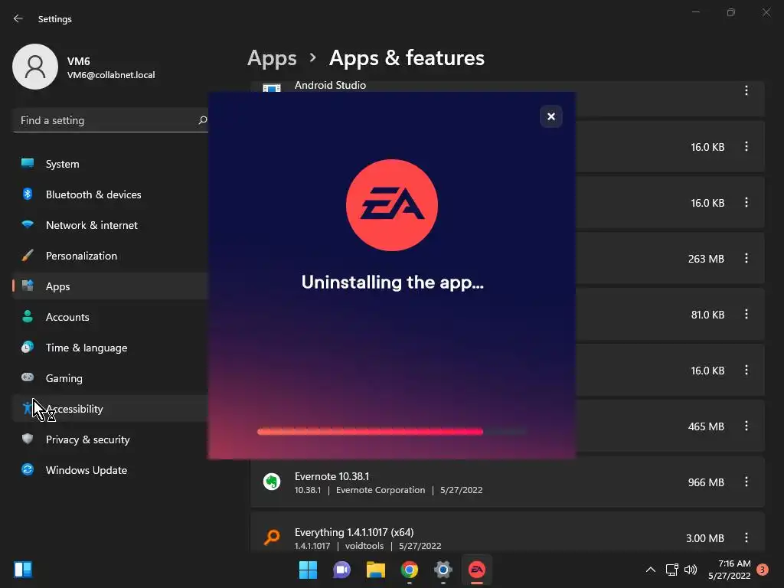Screen dimensions: 784x588
Task: Click the 3.00 MB size value
Action: (705, 538)
